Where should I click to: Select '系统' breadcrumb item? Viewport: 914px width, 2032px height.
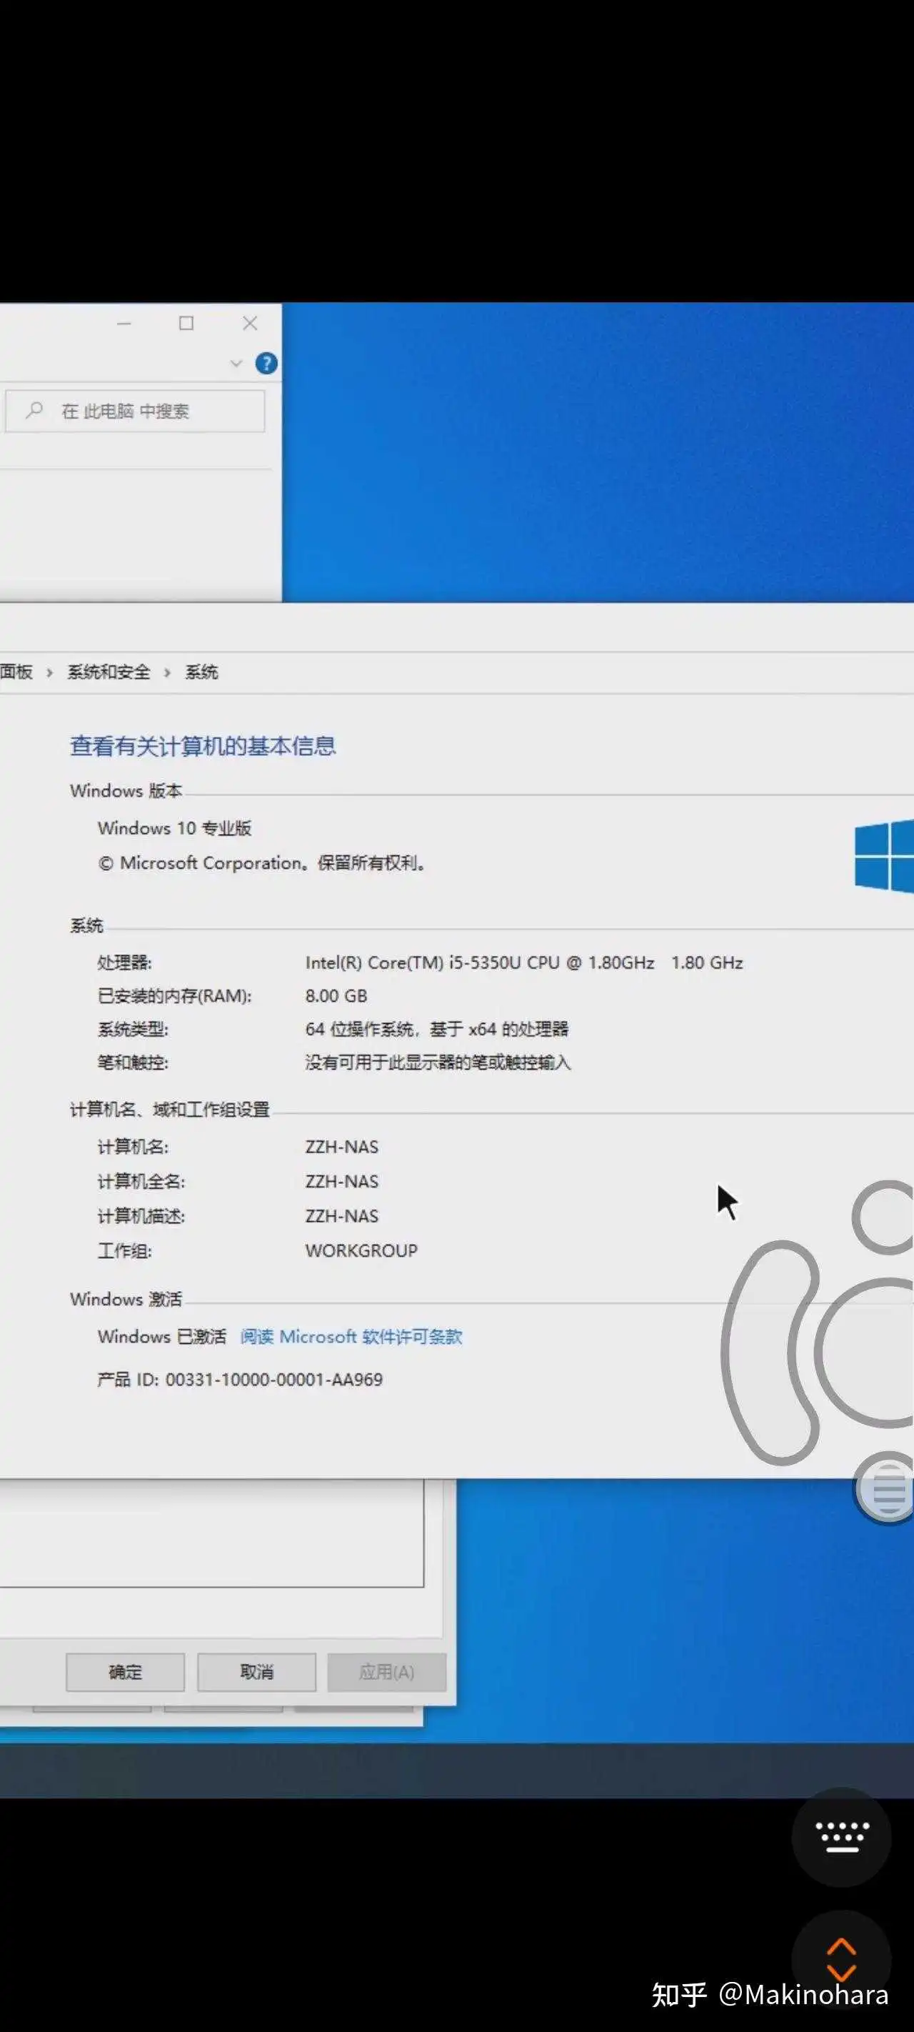click(202, 672)
